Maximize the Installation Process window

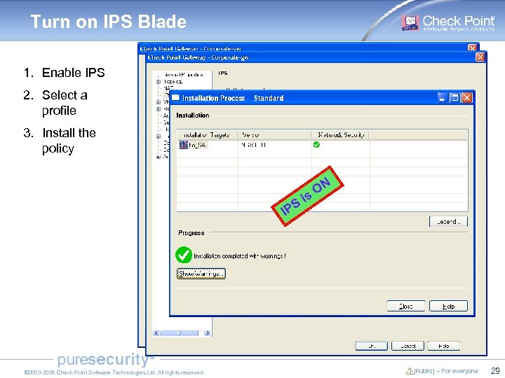pos(454,98)
